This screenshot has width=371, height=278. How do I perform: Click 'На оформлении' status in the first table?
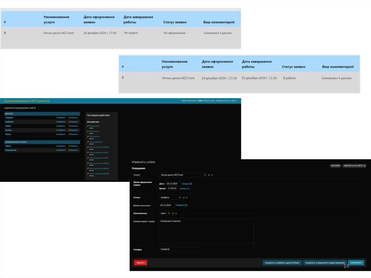point(175,33)
